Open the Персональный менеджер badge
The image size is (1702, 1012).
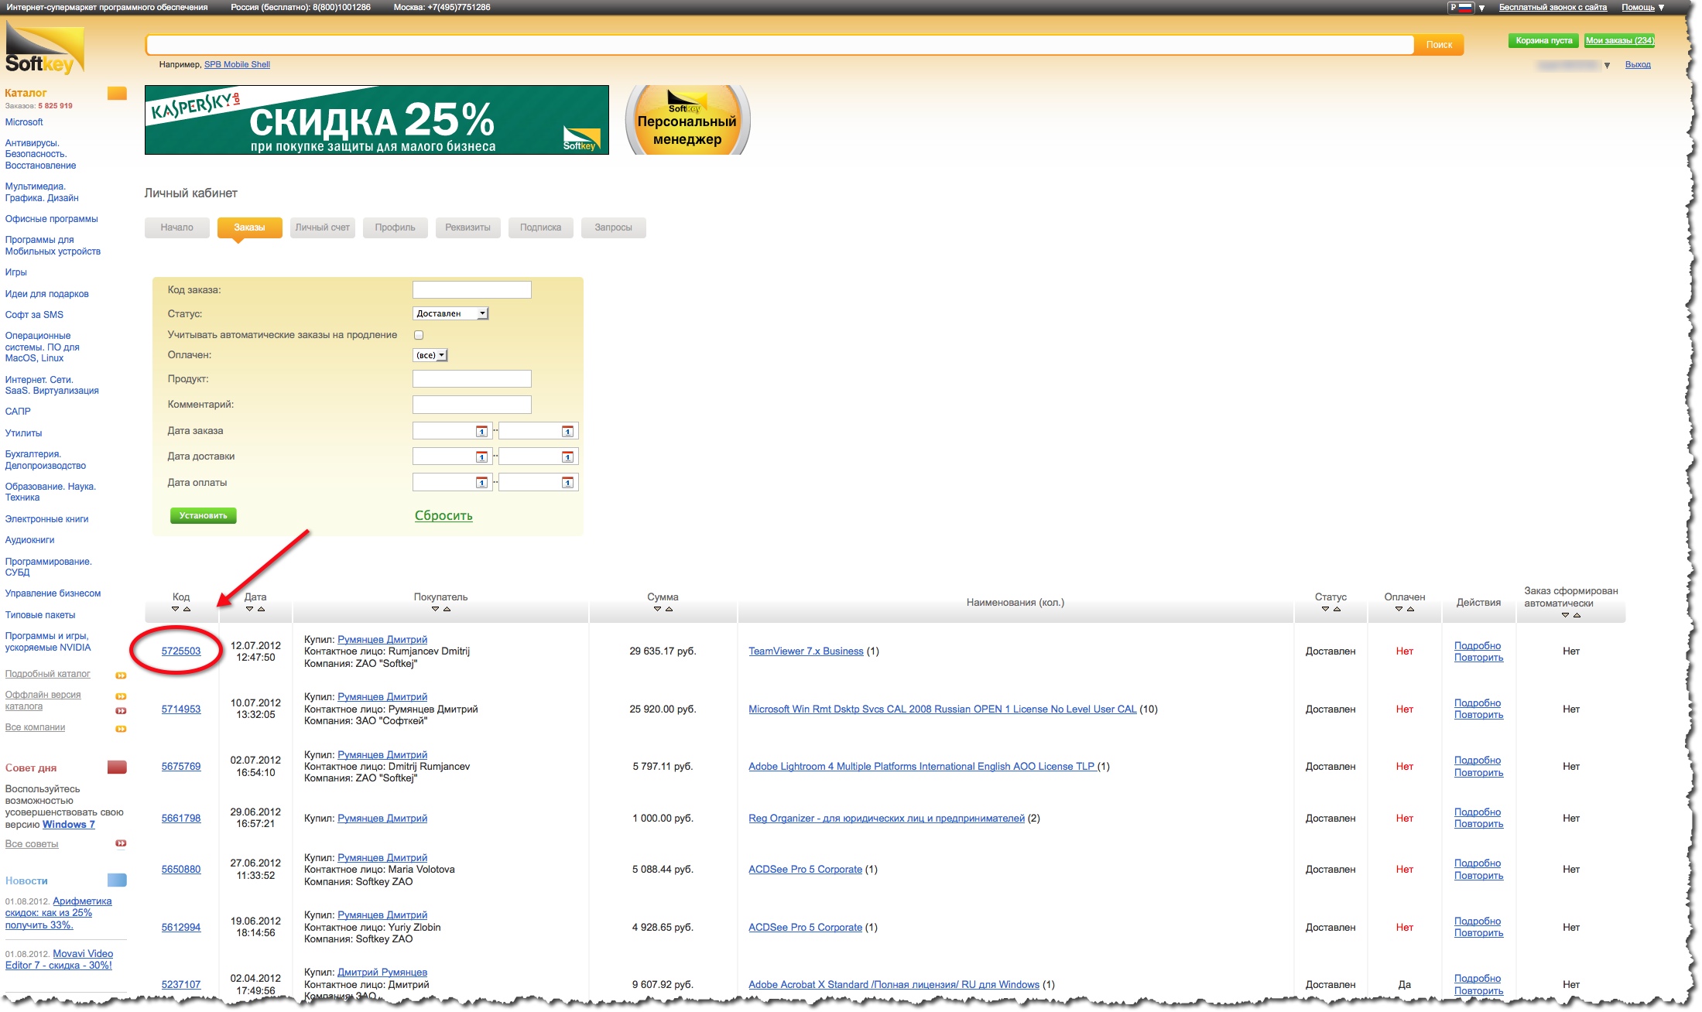(687, 120)
